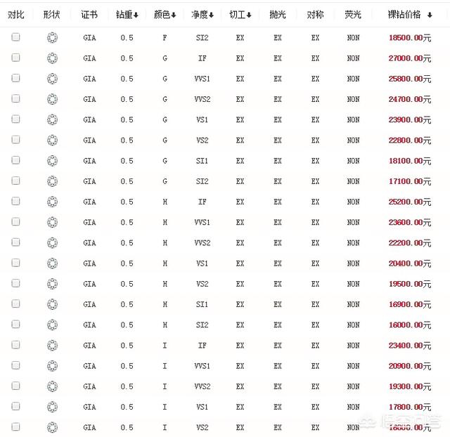The height and width of the screenshot is (437, 450).
Task: Check the compare box for the 19300.00元 diamond
Action: (15, 386)
